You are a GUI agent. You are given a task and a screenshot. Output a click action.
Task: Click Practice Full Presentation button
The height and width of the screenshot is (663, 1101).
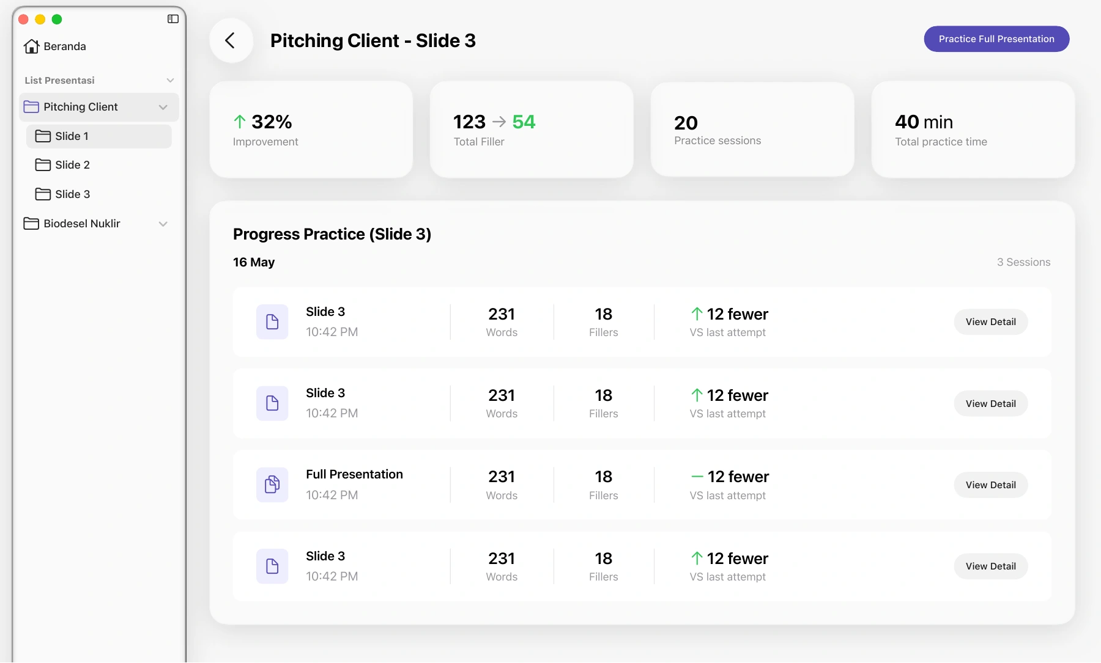coord(996,39)
